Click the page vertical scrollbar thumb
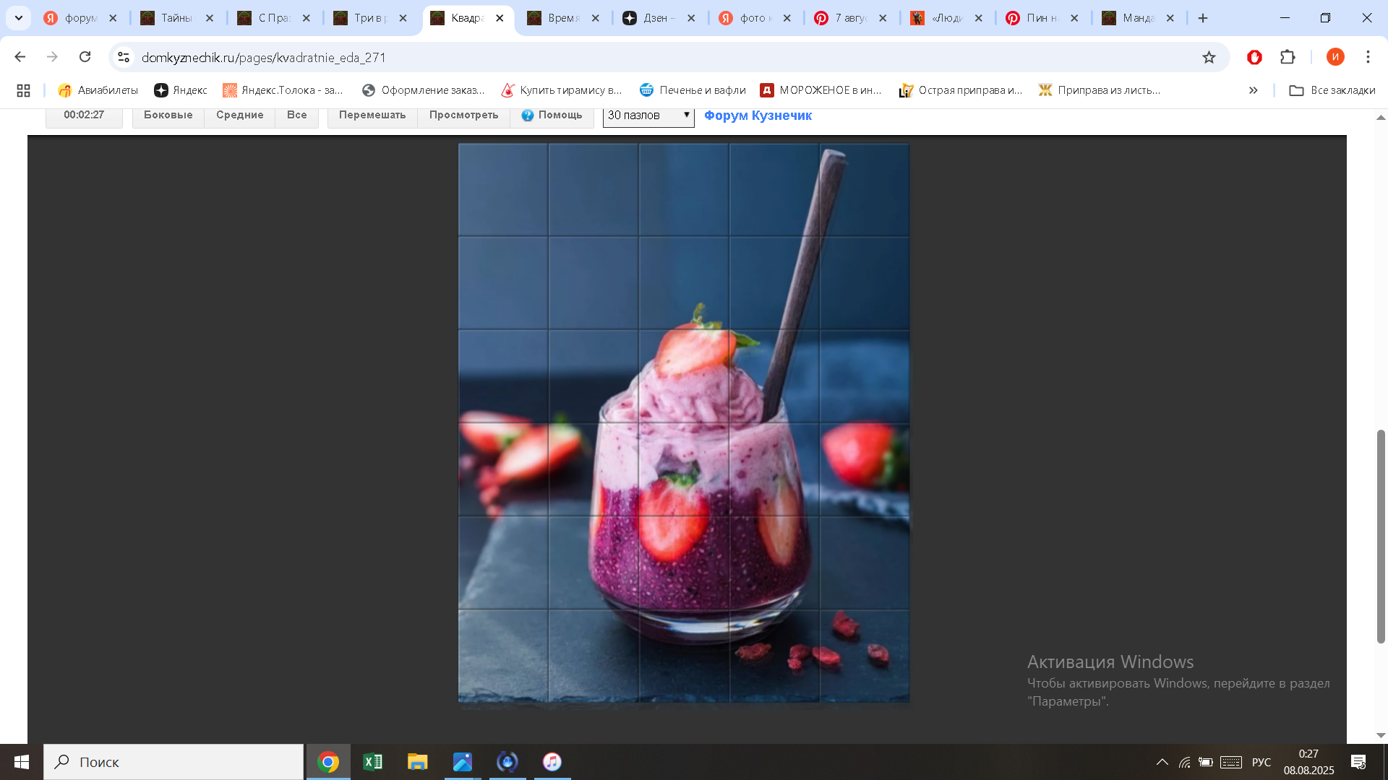The width and height of the screenshot is (1388, 780). pos(1381,536)
